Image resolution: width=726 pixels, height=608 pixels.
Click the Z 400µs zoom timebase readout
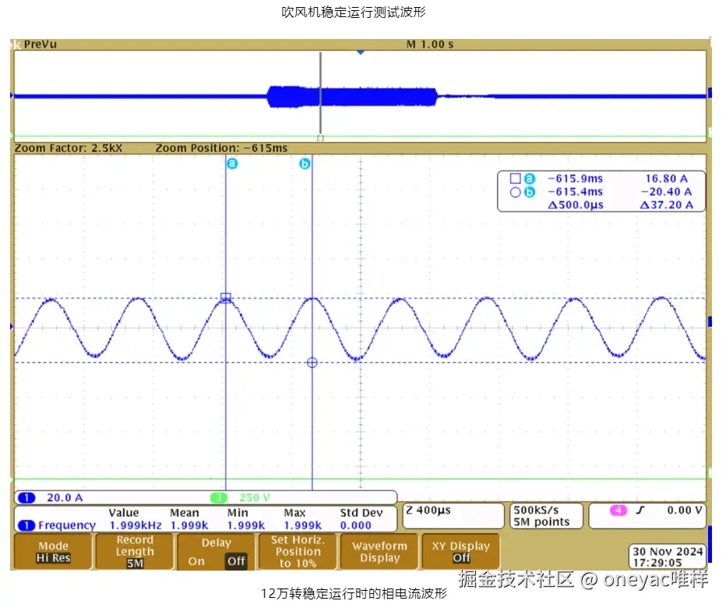click(x=428, y=511)
